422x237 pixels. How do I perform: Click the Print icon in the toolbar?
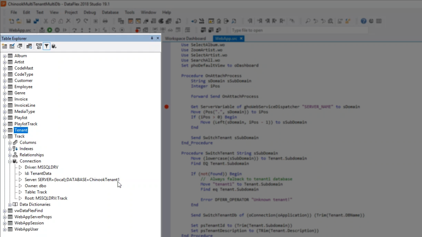point(105,21)
